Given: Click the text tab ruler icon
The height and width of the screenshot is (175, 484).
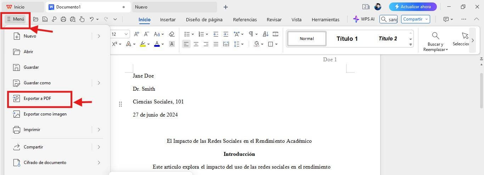Looking at the screenshot, I should click(x=276, y=34).
